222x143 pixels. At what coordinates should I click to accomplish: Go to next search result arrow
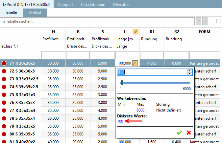[x=205, y=21]
